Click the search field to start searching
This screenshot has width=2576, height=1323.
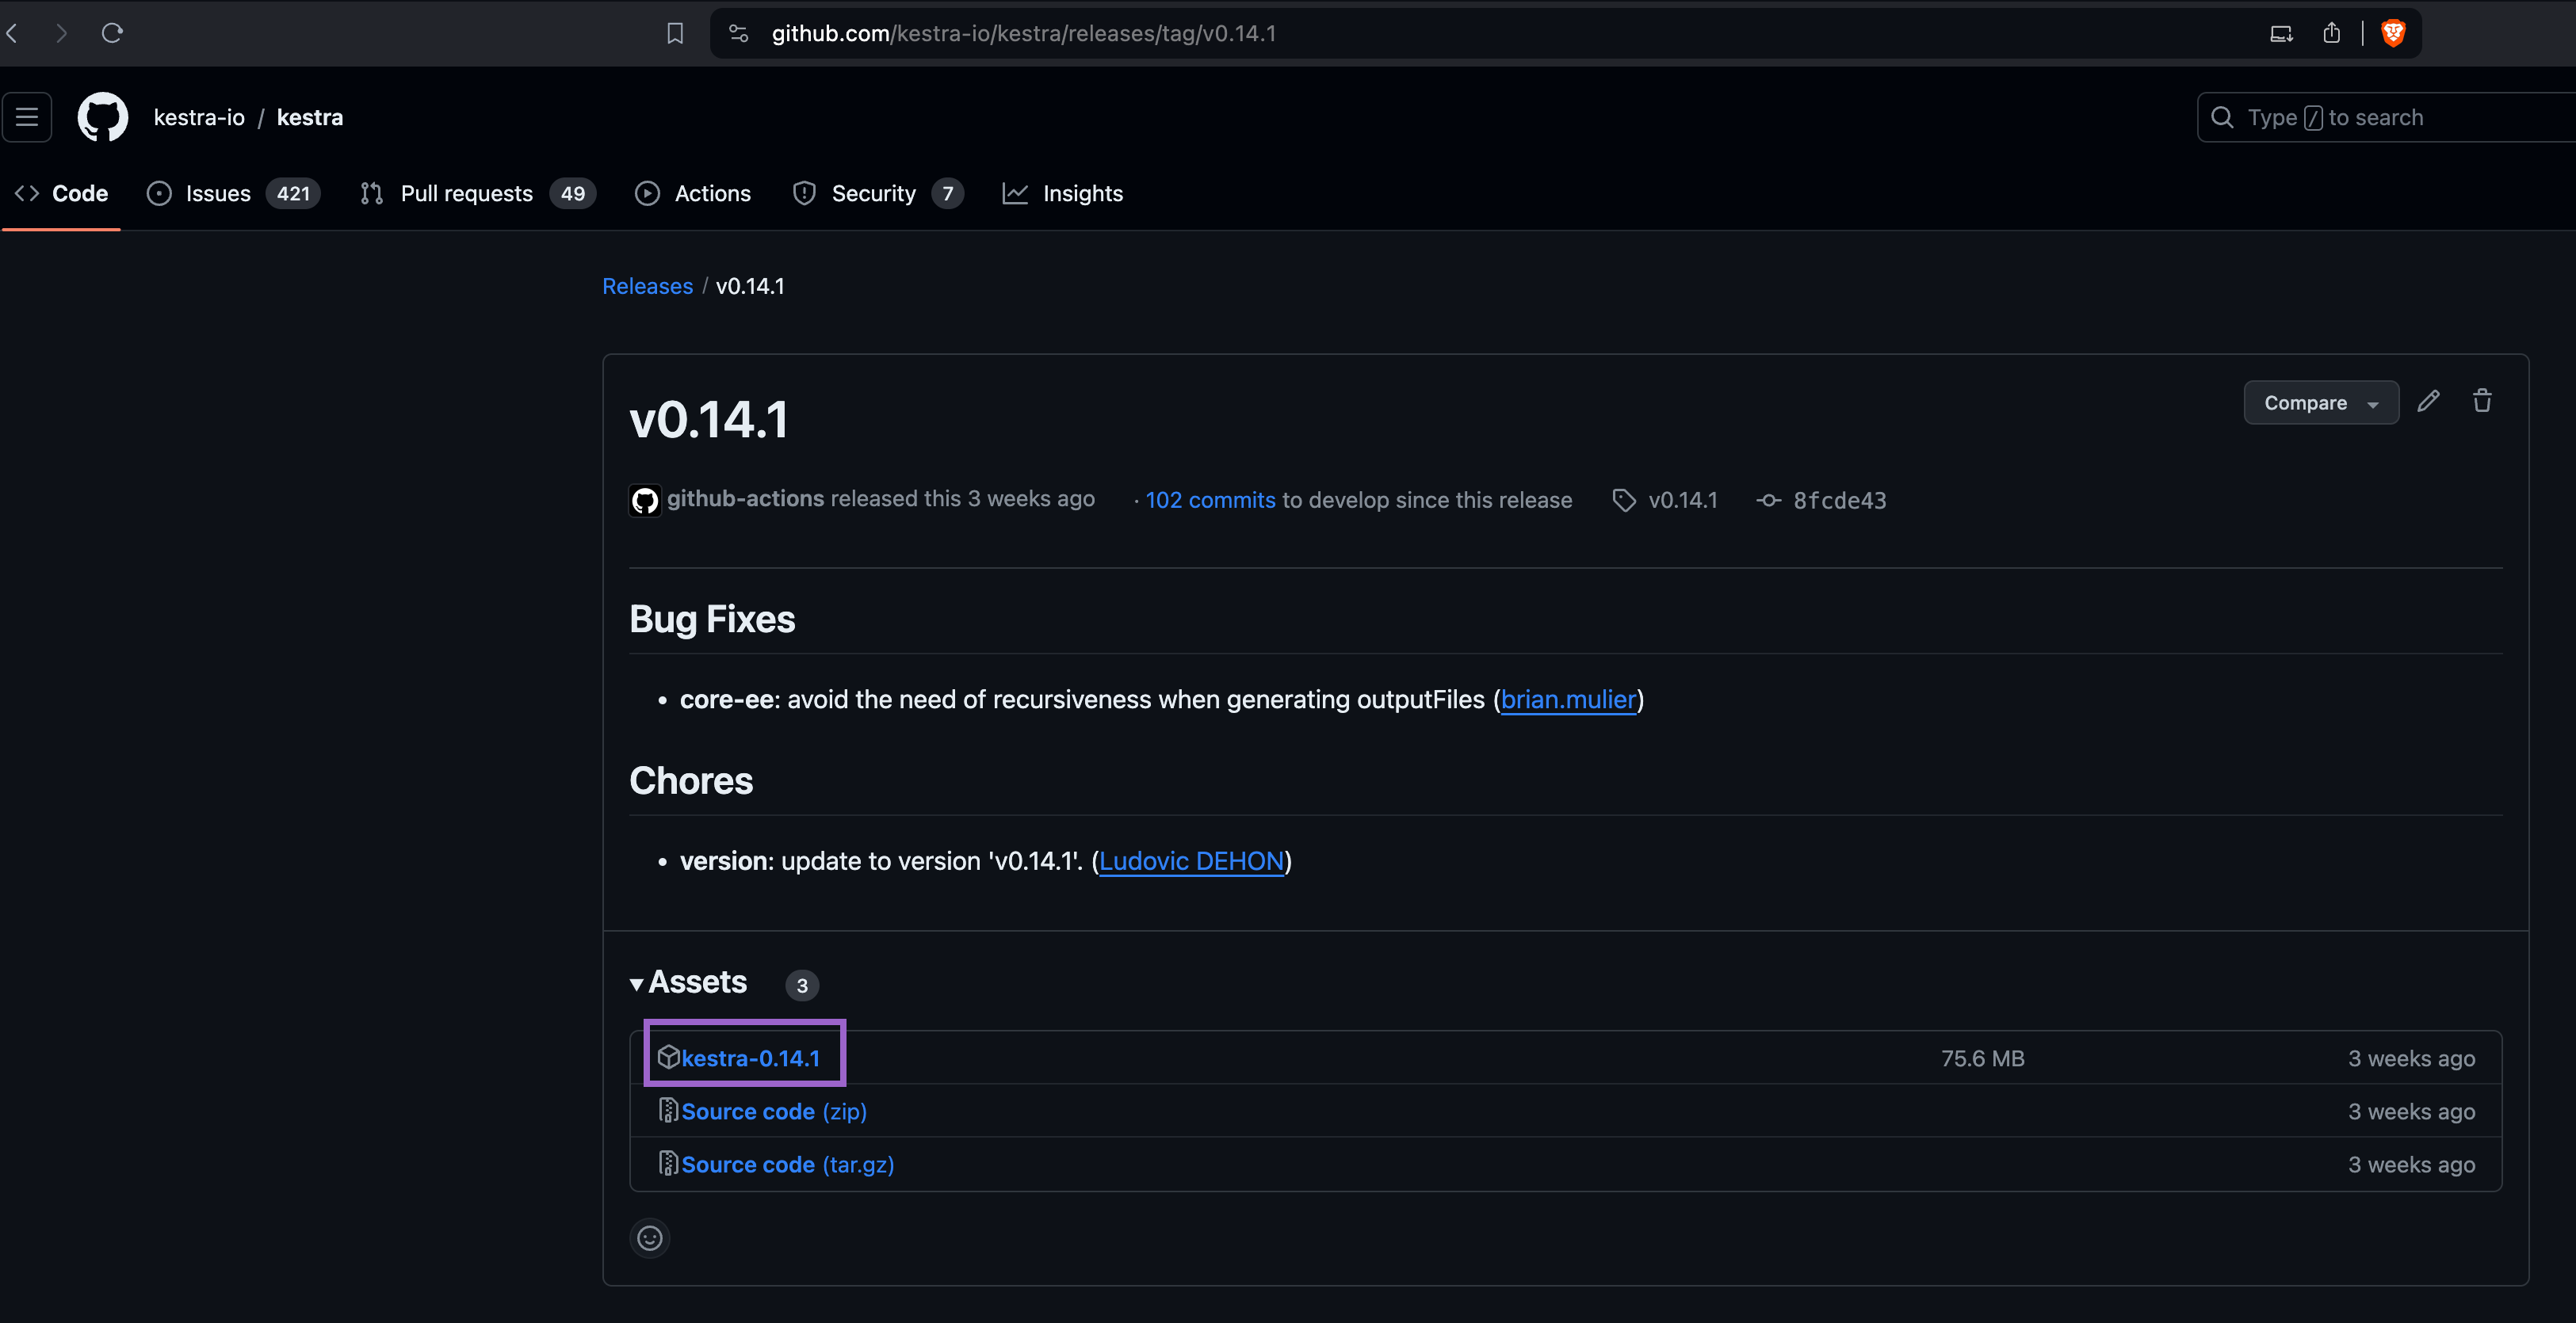(x=2380, y=117)
